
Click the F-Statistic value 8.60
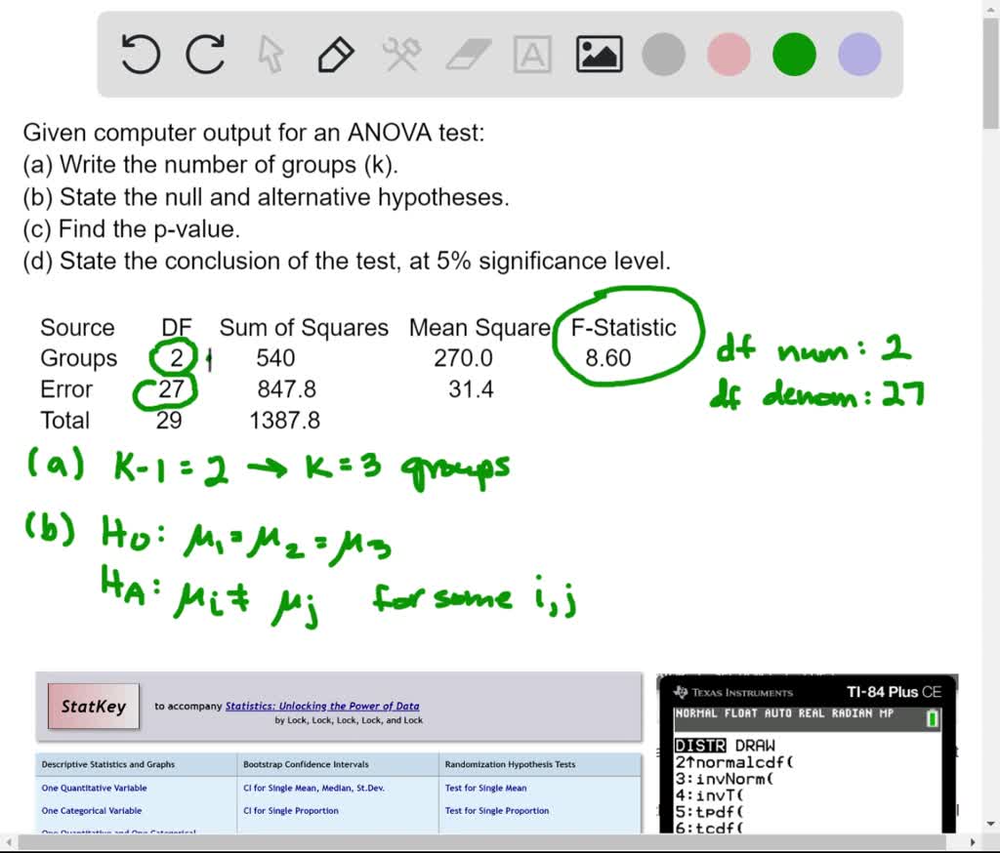[x=607, y=358]
